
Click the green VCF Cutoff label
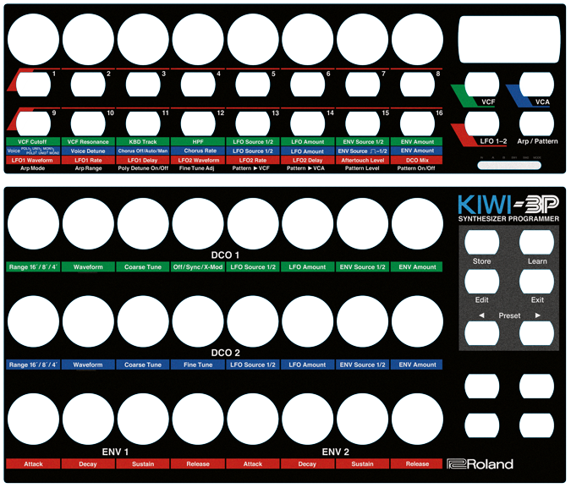pos(33,142)
